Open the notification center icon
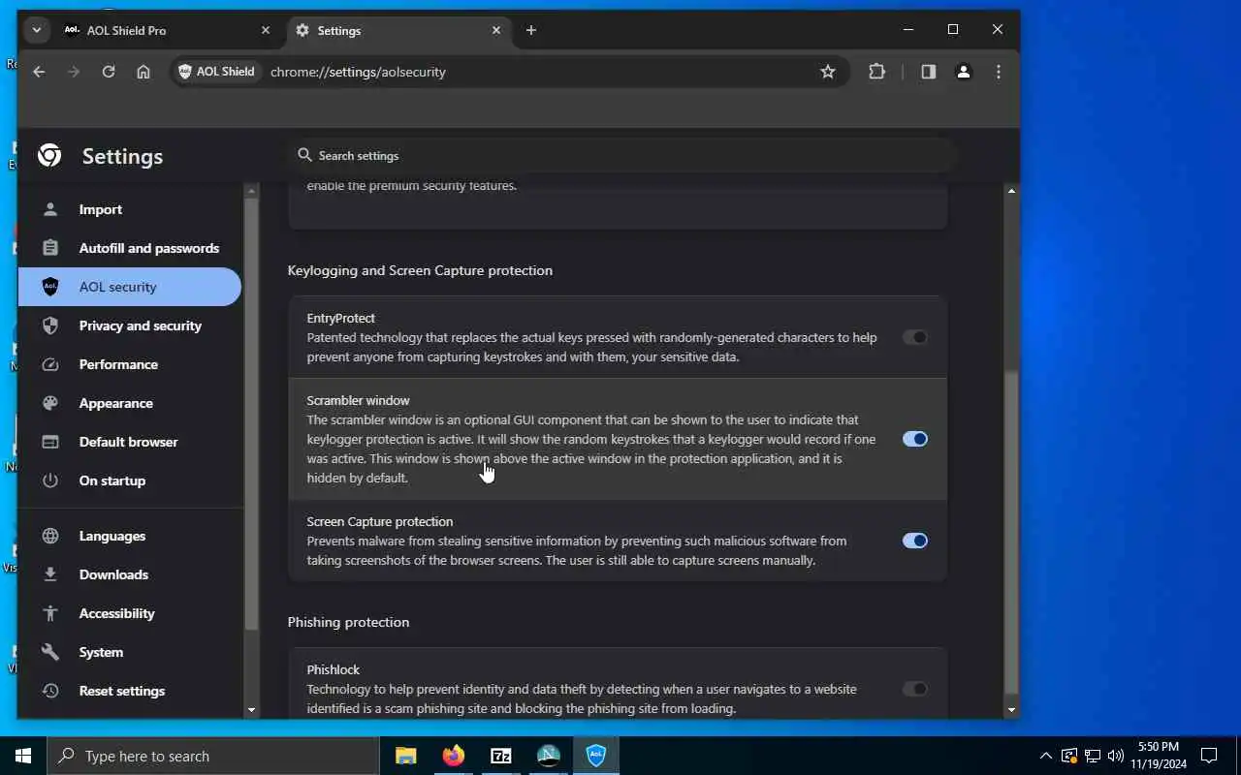Screen dimensions: 1241x775 click(x=1209, y=756)
